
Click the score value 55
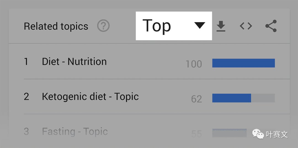point(196,134)
